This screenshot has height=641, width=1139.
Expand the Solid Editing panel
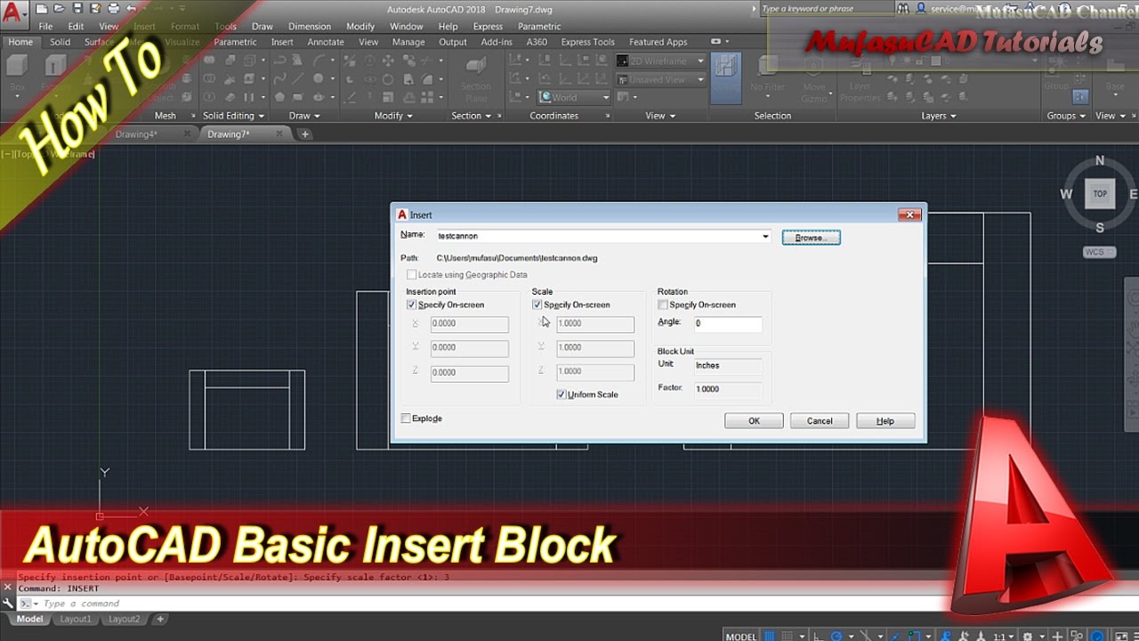pyautogui.click(x=233, y=116)
